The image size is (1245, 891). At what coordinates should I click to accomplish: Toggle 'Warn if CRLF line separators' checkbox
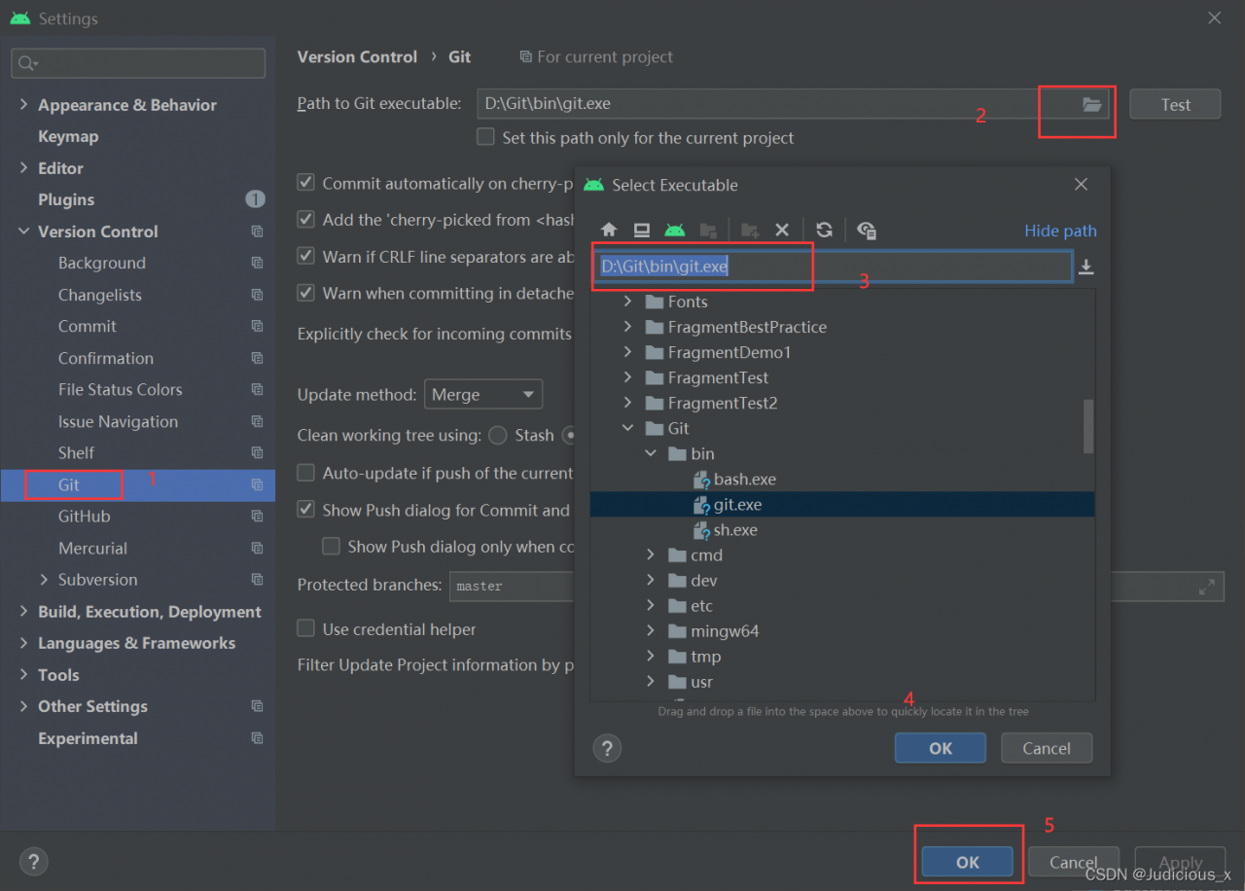pos(305,256)
